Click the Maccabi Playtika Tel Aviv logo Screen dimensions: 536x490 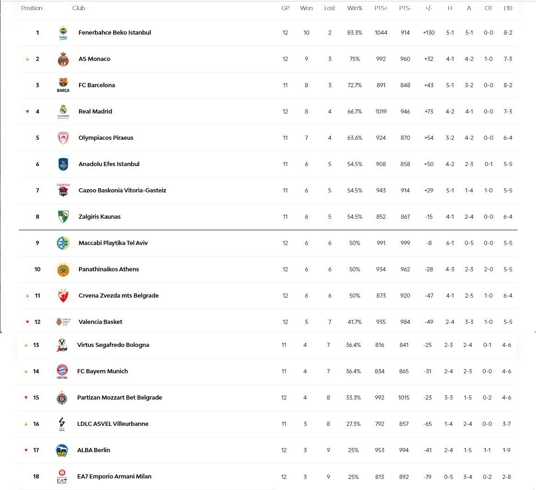pyautogui.click(x=63, y=243)
